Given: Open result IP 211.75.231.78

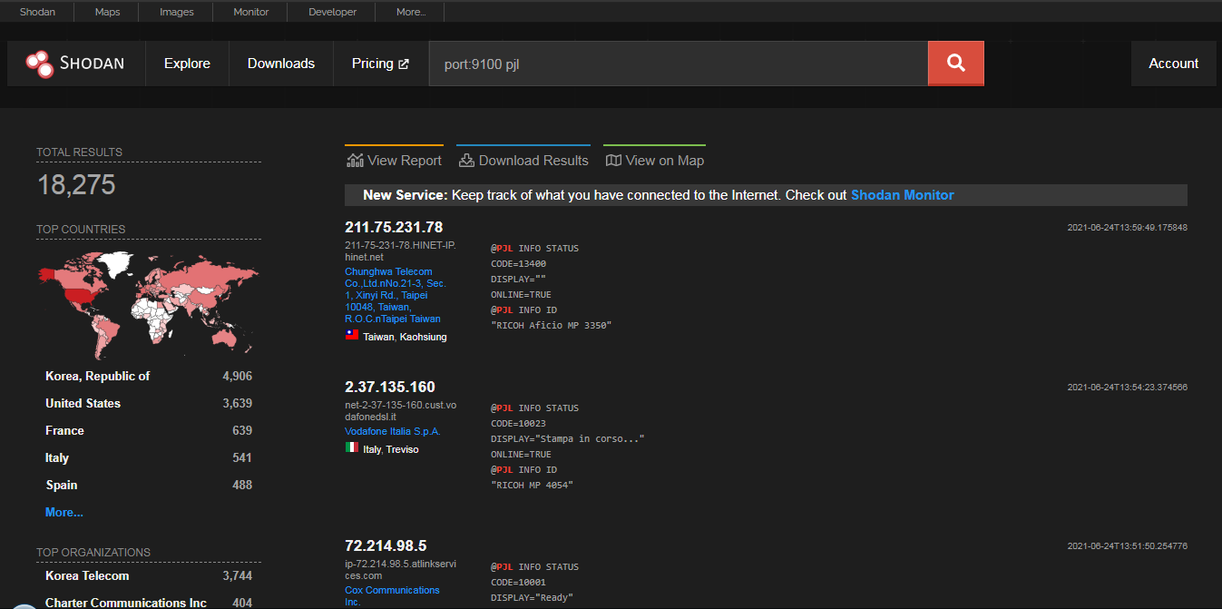Looking at the screenshot, I should [394, 227].
